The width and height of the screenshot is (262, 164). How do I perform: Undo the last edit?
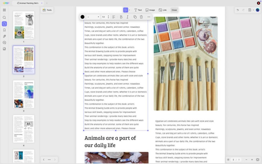237,10
